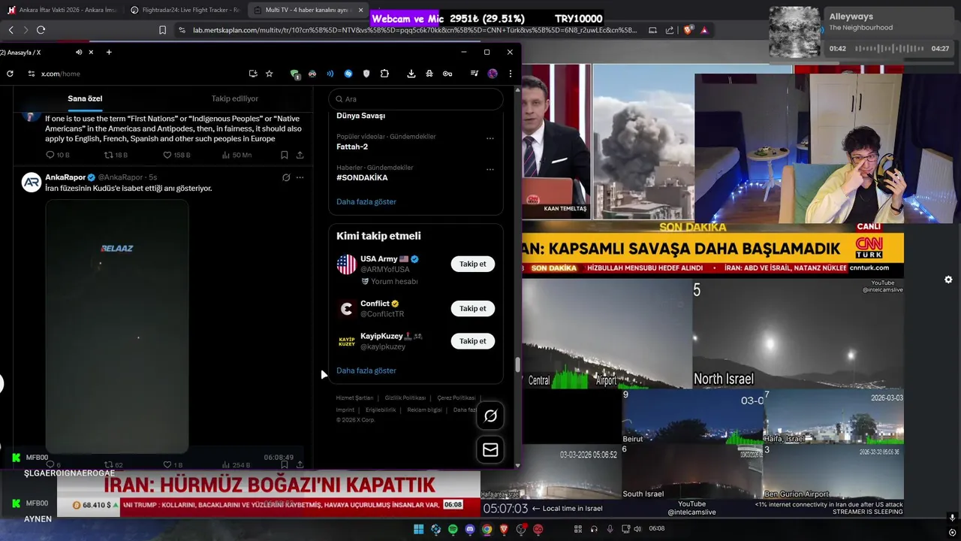
Task: Open the Haifa, Israel camera feed
Action: click(833, 416)
